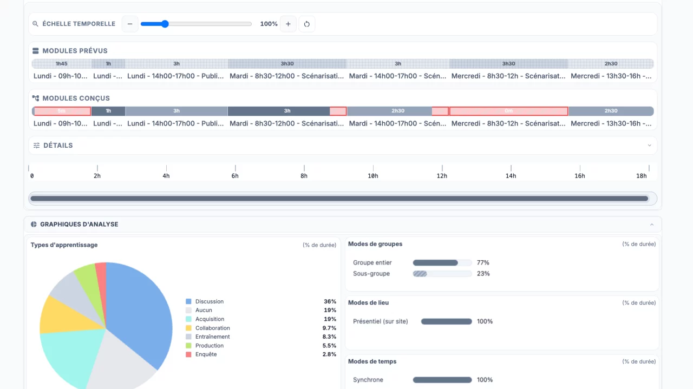Click the magnifier icon beside Échelle temporelle
The width and height of the screenshot is (693, 389).
[36, 24]
